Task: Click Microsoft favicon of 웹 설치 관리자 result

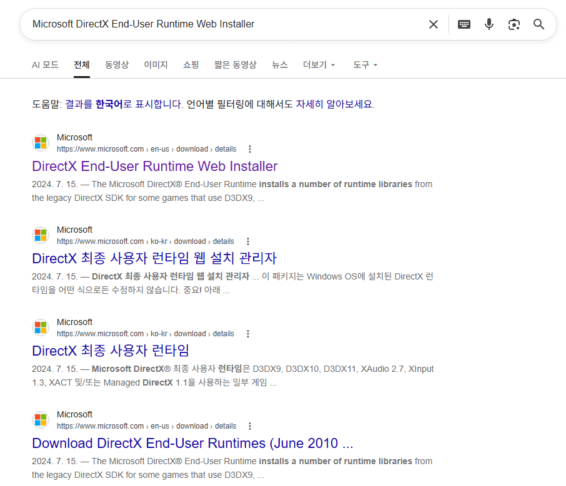Action: [x=41, y=235]
